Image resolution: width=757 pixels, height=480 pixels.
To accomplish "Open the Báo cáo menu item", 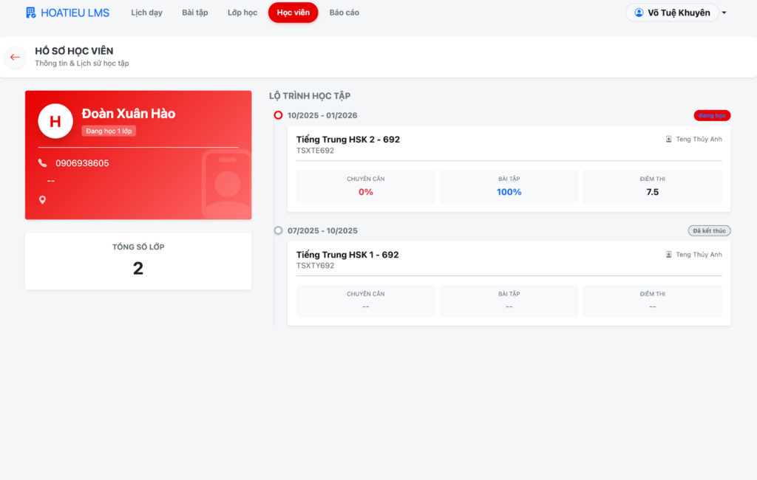I will click(344, 13).
